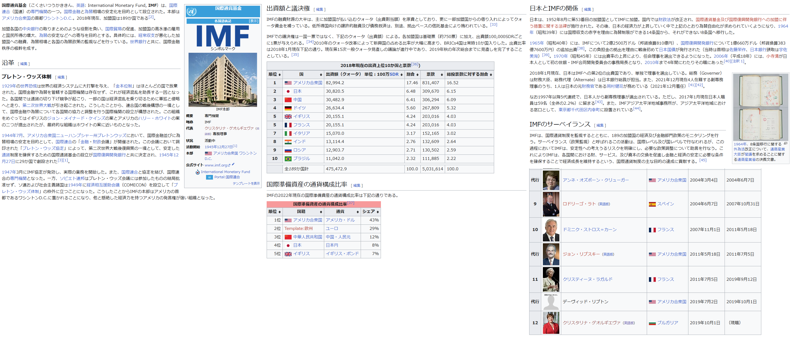Click the Brazil flag icon in quota table

(288, 159)
